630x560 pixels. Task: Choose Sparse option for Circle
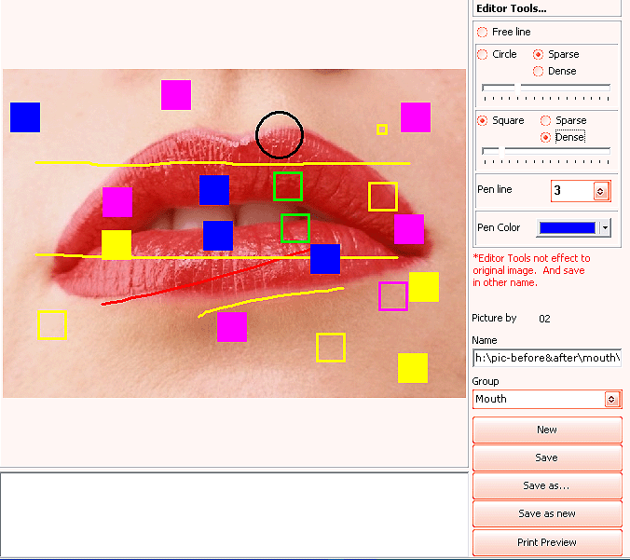pyautogui.click(x=538, y=54)
